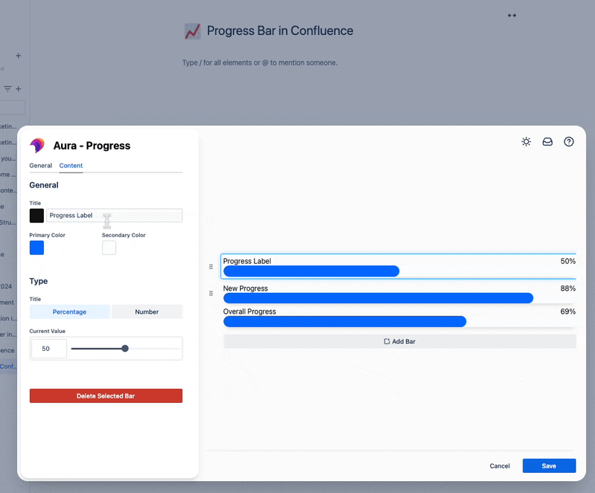Viewport: 595px width, 493px height.
Task: Click the drag handle beside Progress Label bar
Action: [x=210, y=266]
